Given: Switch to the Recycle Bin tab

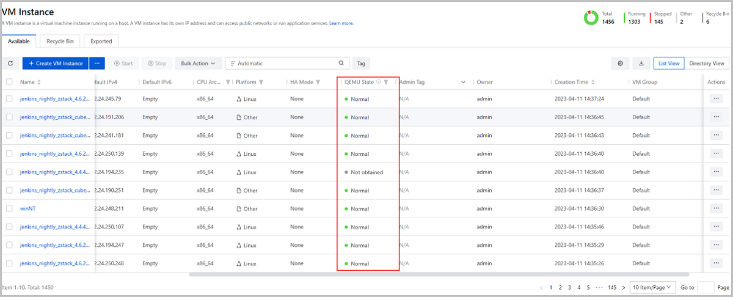Looking at the screenshot, I should [x=60, y=42].
